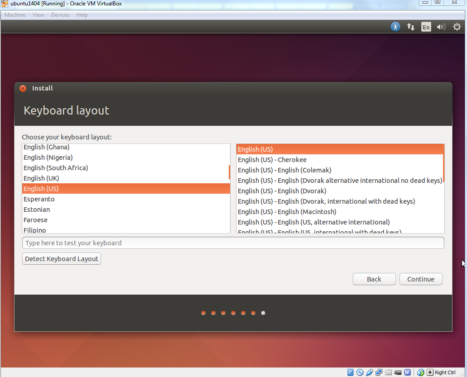This screenshot has width=467, height=377.
Task: Click the video capture status icon
Action: [x=398, y=372]
